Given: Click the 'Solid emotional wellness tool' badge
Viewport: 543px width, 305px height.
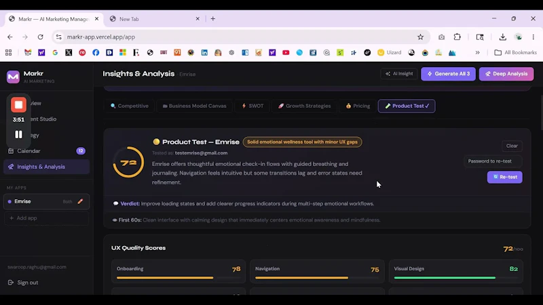Looking at the screenshot, I should (302, 142).
